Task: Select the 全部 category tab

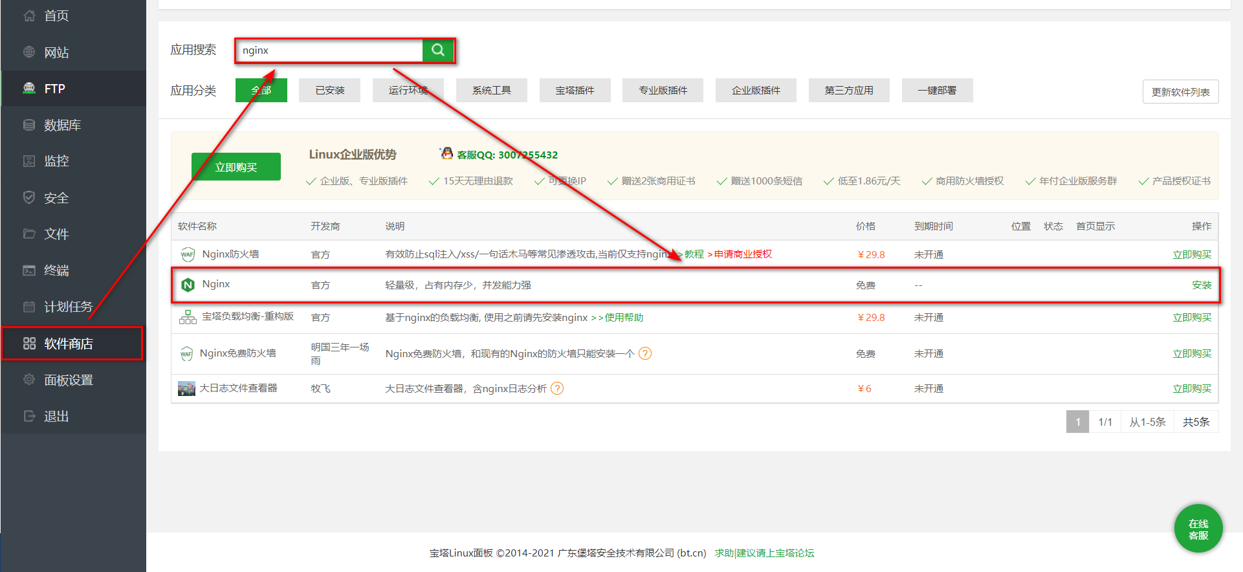Action: [261, 90]
